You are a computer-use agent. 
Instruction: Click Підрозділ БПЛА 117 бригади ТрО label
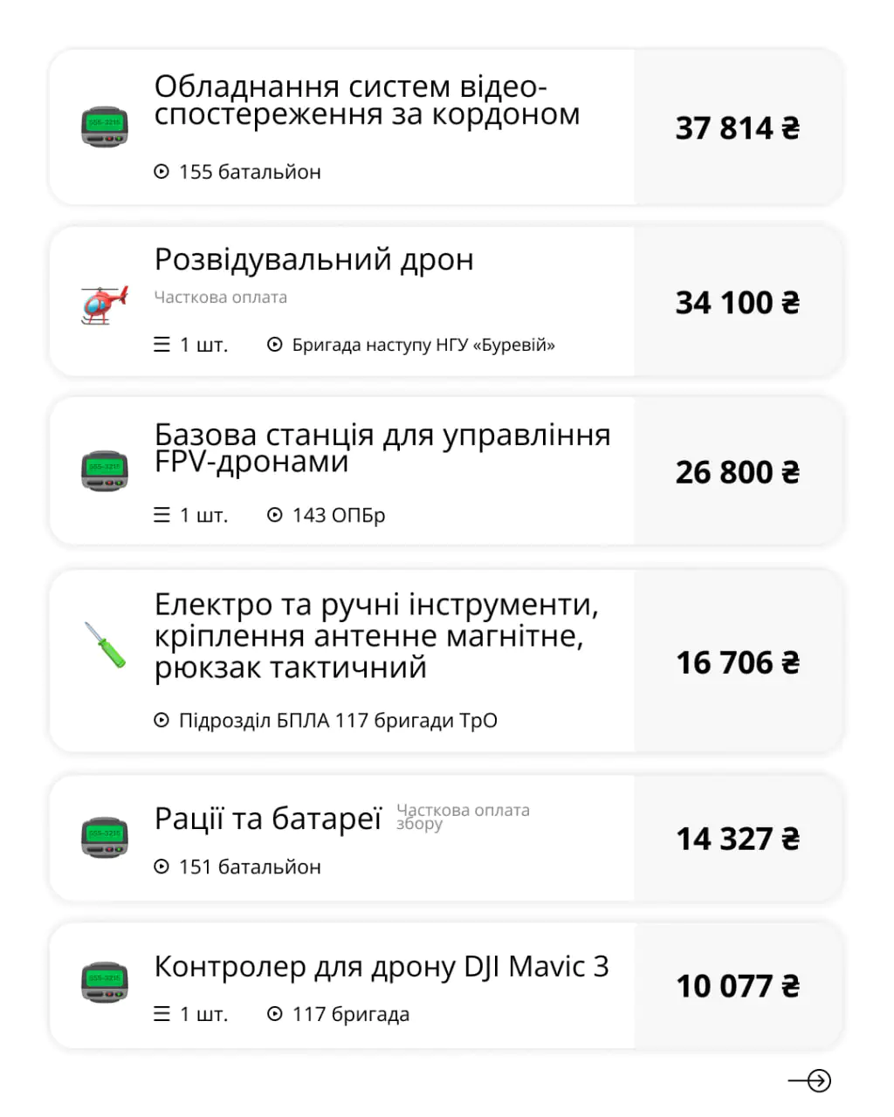338,721
